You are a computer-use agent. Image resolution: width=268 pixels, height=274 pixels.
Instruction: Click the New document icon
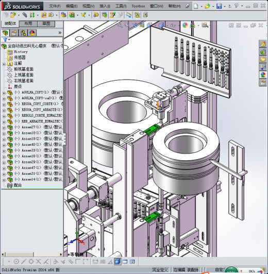pyautogui.click(x=196, y=6)
